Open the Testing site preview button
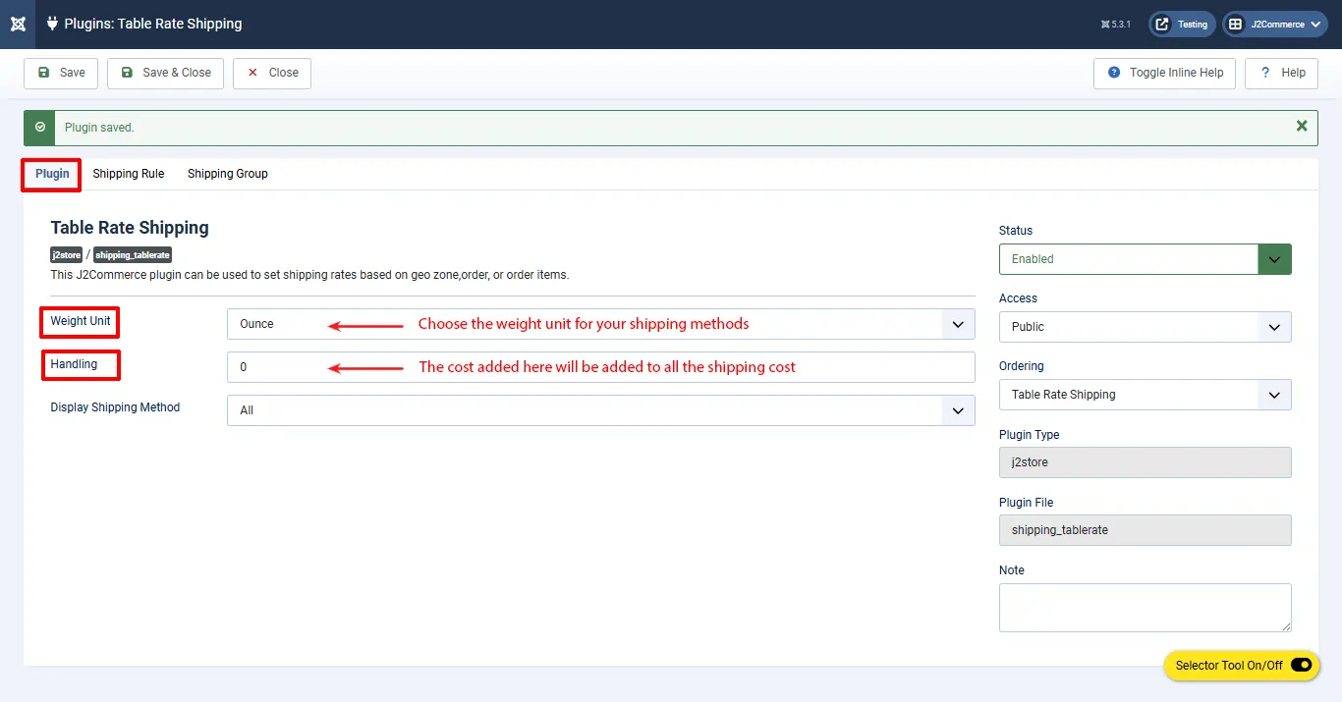This screenshot has width=1342, height=702. coord(1182,25)
